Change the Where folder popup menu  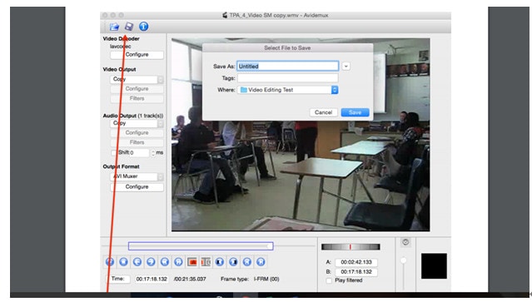coord(288,90)
